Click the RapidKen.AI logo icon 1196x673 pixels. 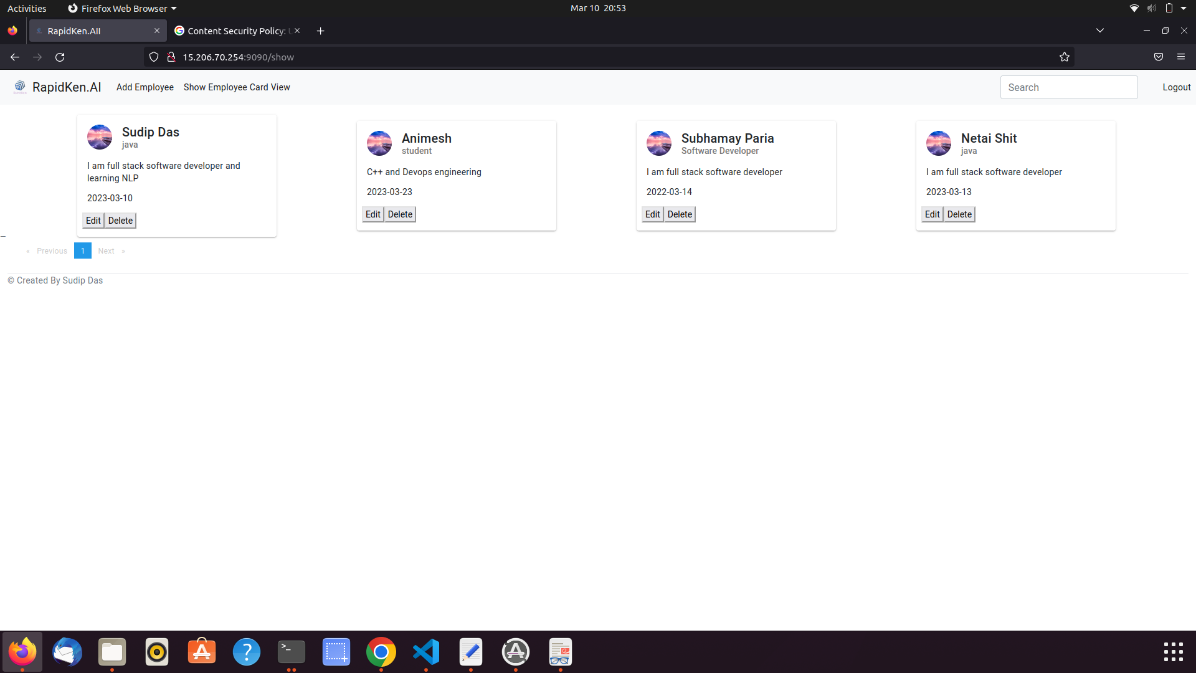tap(19, 87)
